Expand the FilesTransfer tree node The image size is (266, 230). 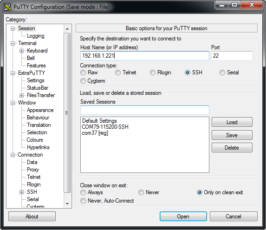[21, 95]
